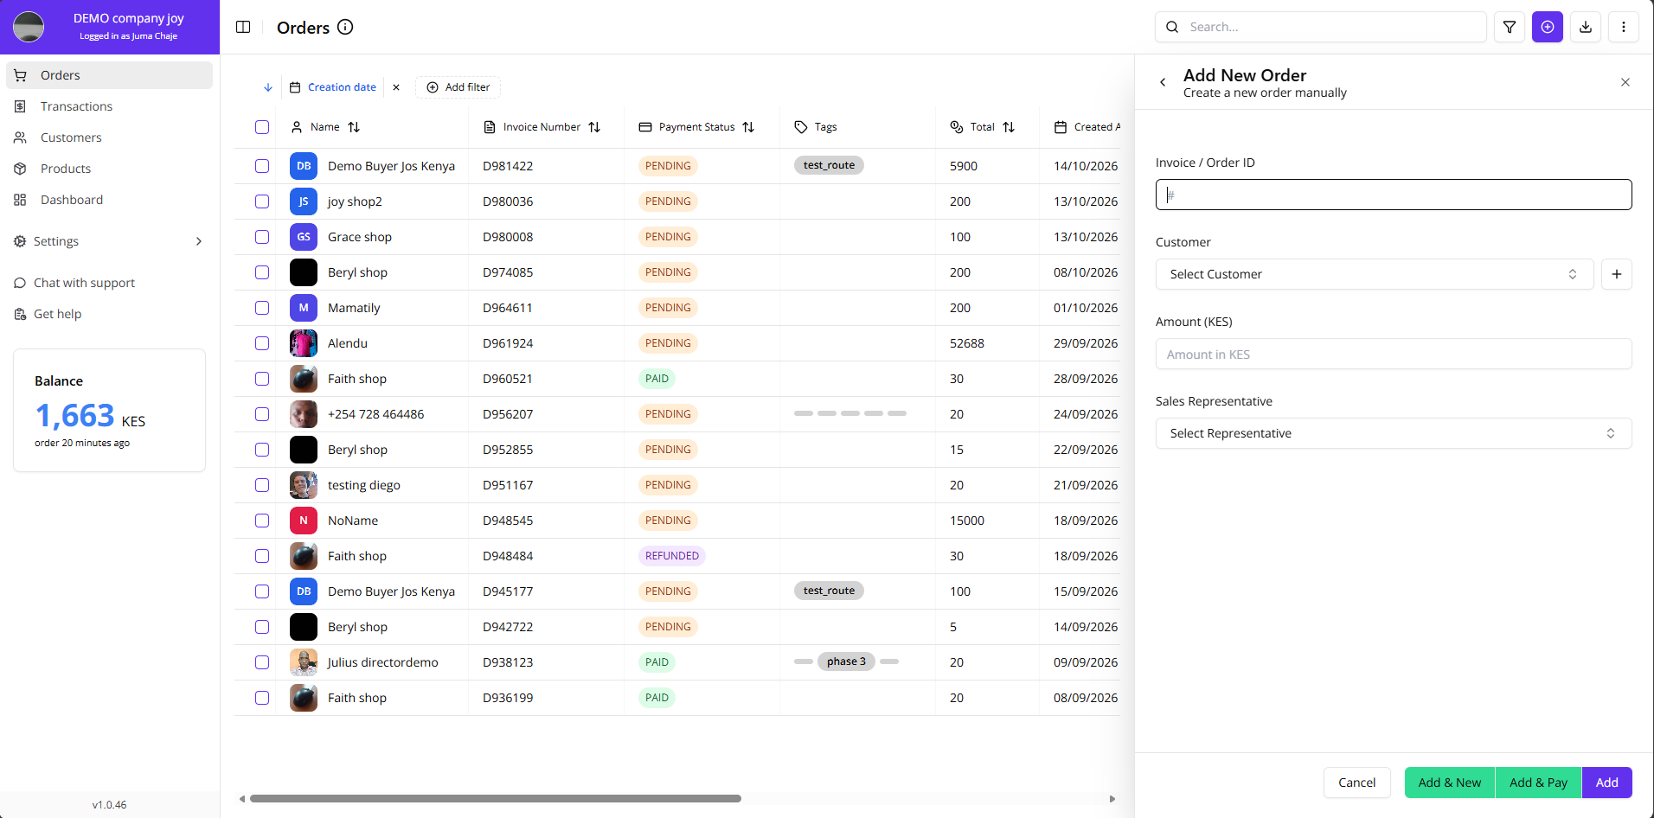Click Chat with support
This screenshot has height=818, width=1654.
(84, 283)
